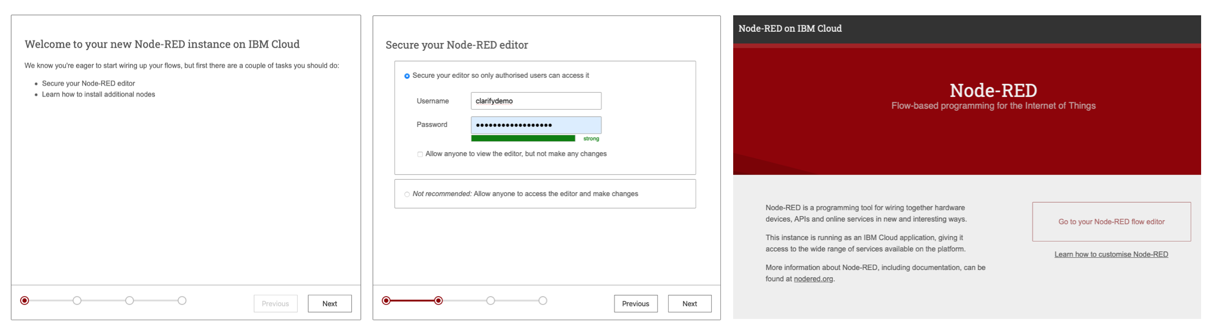The width and height of the screenshot is (1216, 336).
Task: Click 'Flow-based programming for the Internet of Things' subtitle
Action: 993,106
